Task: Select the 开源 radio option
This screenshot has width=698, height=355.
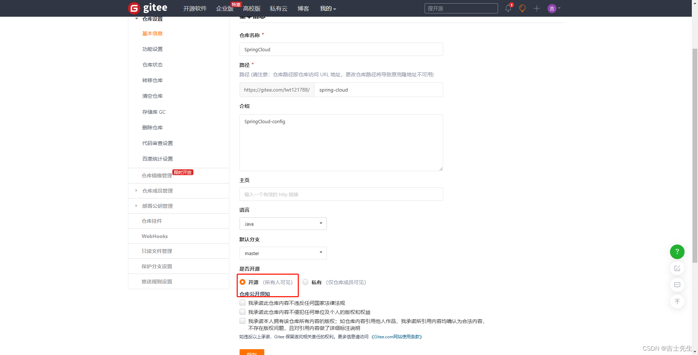Action: pyautogui.click(x=242, y=282)
